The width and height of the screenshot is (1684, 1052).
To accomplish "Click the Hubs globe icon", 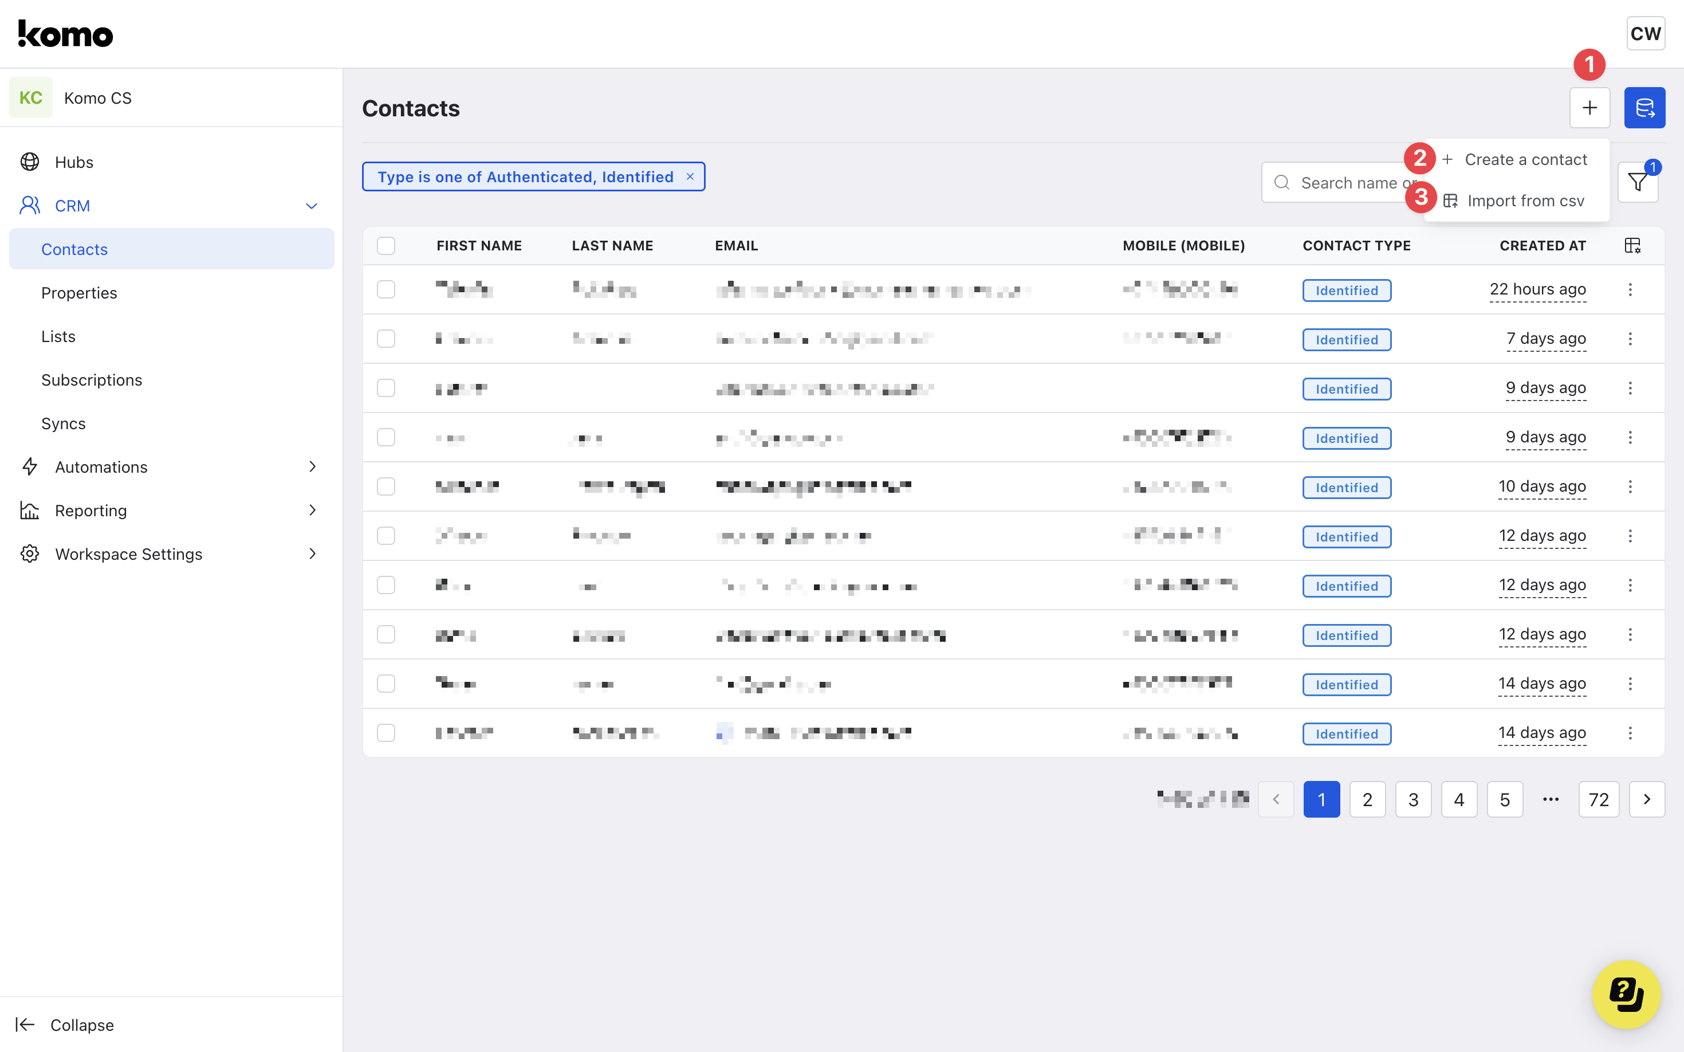I will 30,162.
